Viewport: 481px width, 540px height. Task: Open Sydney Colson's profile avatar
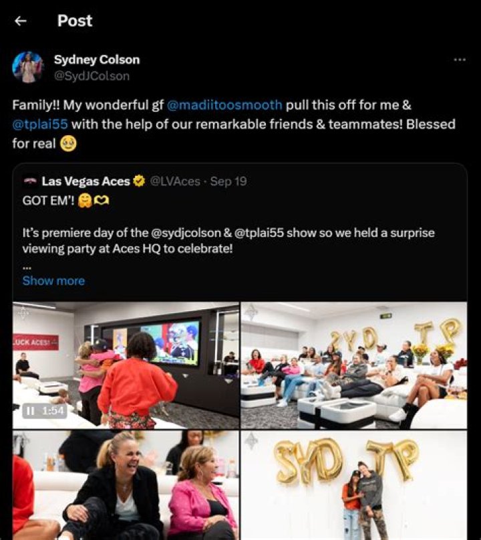(28, 67)
